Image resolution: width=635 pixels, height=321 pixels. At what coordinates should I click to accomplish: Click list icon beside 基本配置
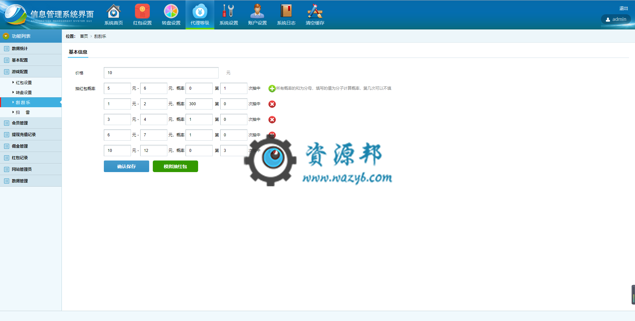[6, 60]
